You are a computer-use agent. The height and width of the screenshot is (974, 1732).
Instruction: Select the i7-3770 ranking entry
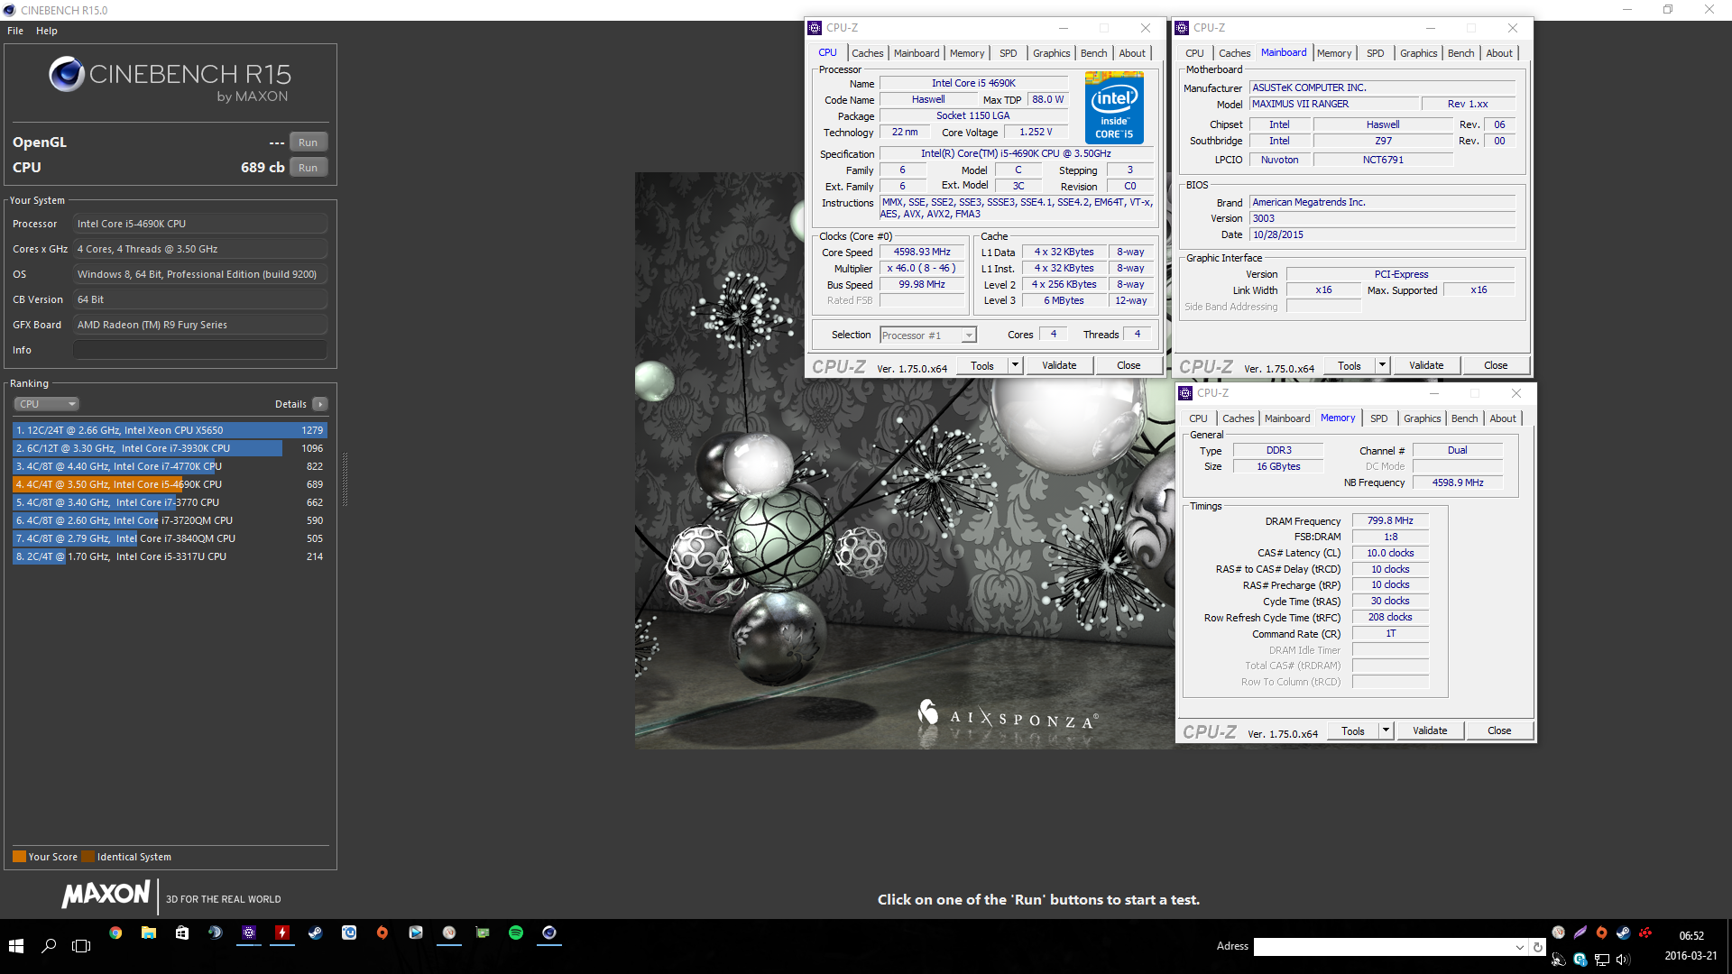(170, 502)
